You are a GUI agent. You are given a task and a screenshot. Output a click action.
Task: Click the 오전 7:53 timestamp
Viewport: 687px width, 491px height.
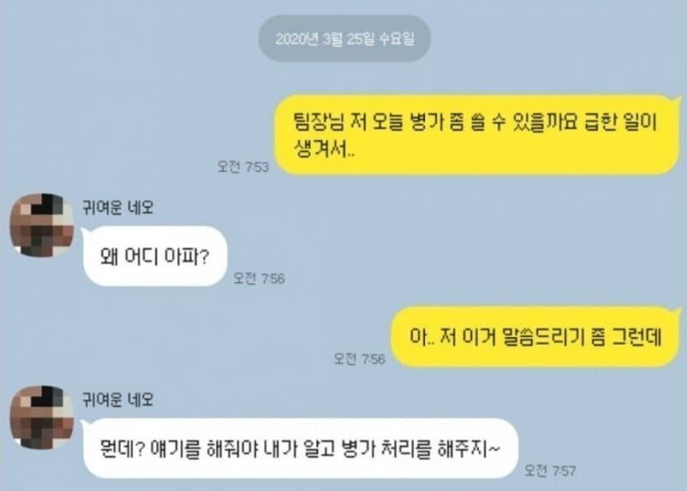coord(243,167)
